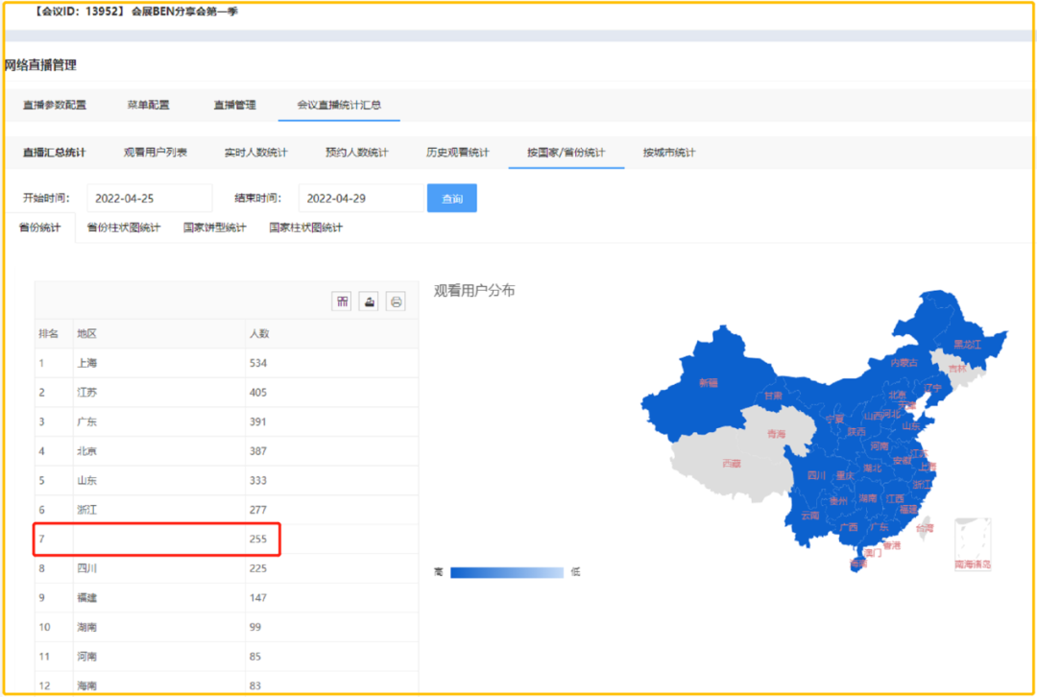The image size is (1037, 697).
Task: Switch to 国家饼型统计 tab
Action: point(215,228)
